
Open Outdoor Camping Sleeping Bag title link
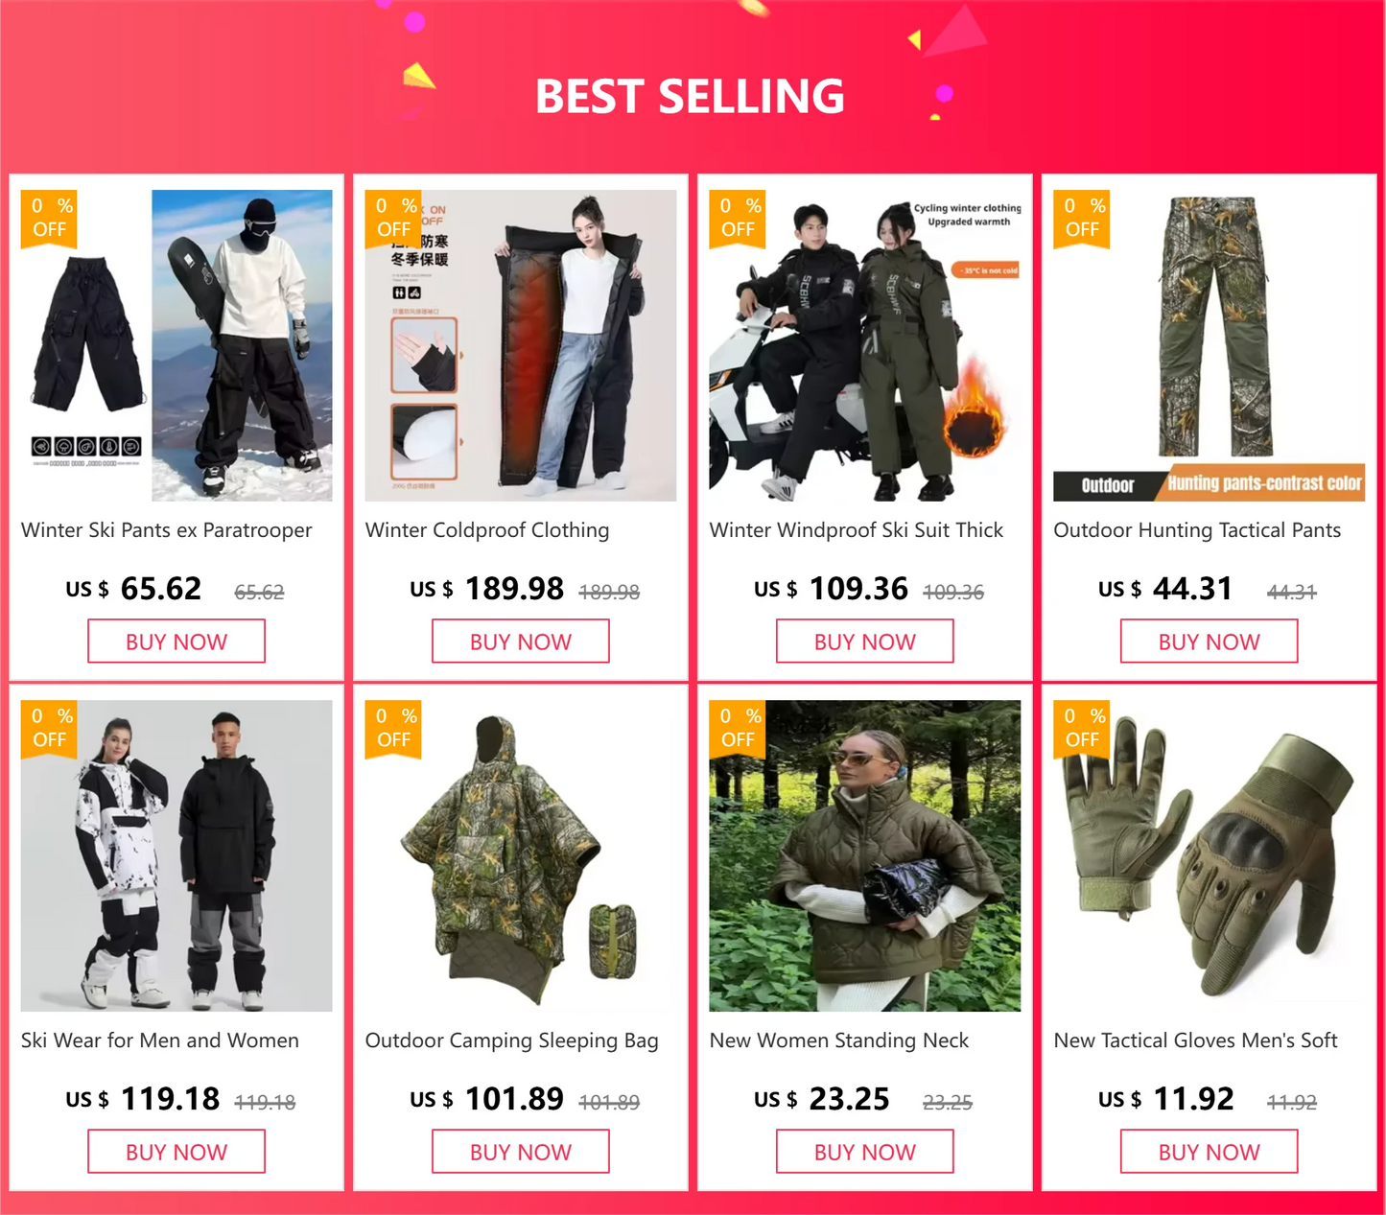[512, 1040]
